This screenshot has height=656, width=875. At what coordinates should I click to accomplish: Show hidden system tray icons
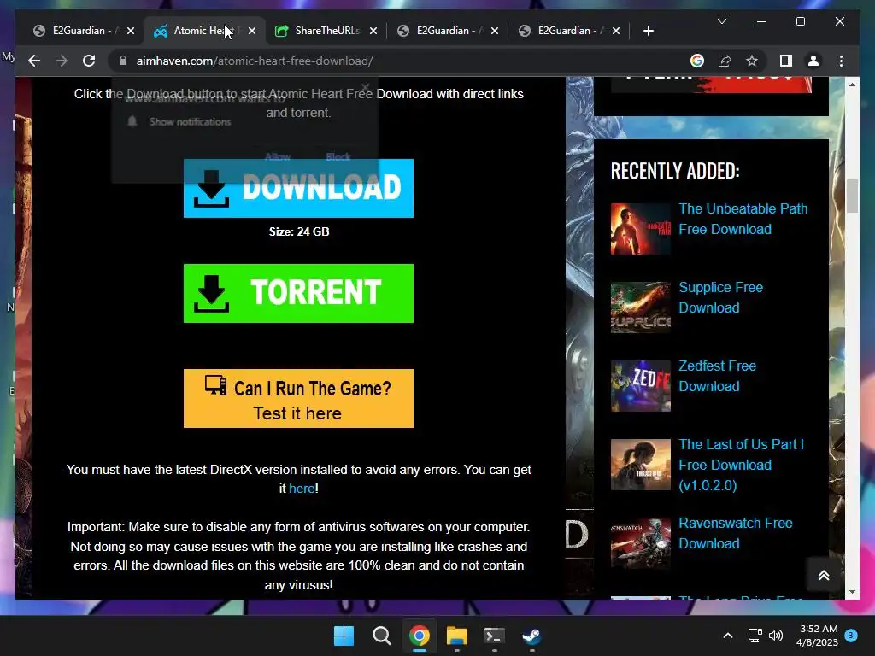tap(728, 635)
